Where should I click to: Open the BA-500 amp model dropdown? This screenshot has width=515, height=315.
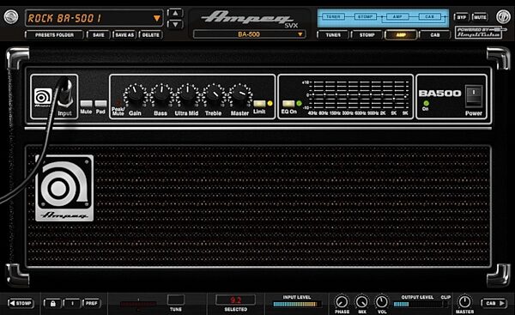[249, 34]
